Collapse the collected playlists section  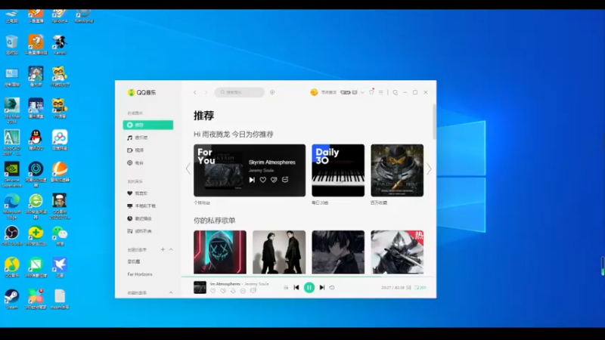[171, 292]
